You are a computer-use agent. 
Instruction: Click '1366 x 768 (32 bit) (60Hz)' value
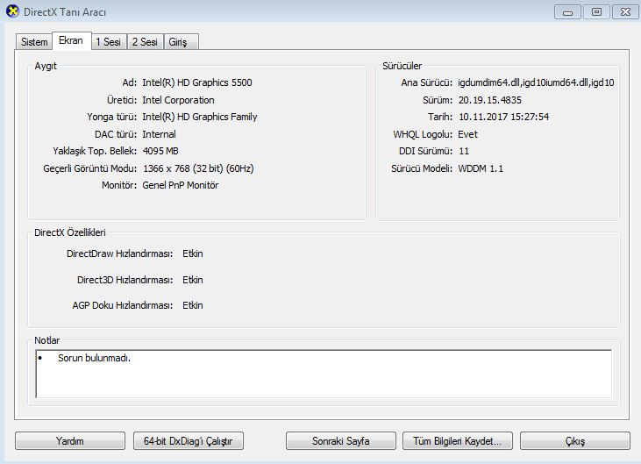(198, 168)
